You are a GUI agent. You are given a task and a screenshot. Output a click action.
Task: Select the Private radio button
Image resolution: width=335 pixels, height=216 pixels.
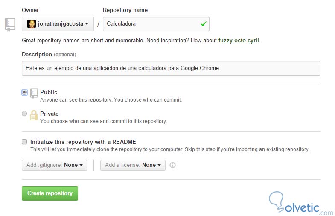coord(24,114)
